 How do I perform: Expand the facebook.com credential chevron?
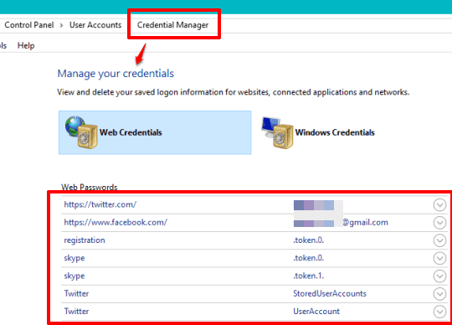(439, 223)
